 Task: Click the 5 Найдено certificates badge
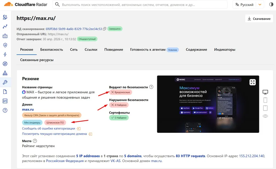pyautogui.click(x=119, y=118)
